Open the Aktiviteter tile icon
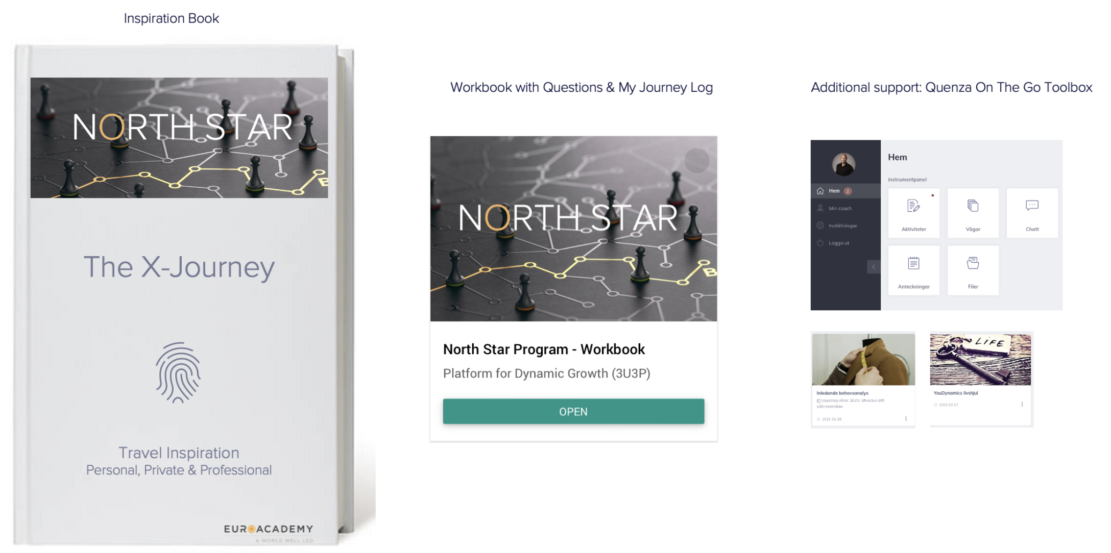The width and height of the screenshot is (1111, 553). click(913, 206)
